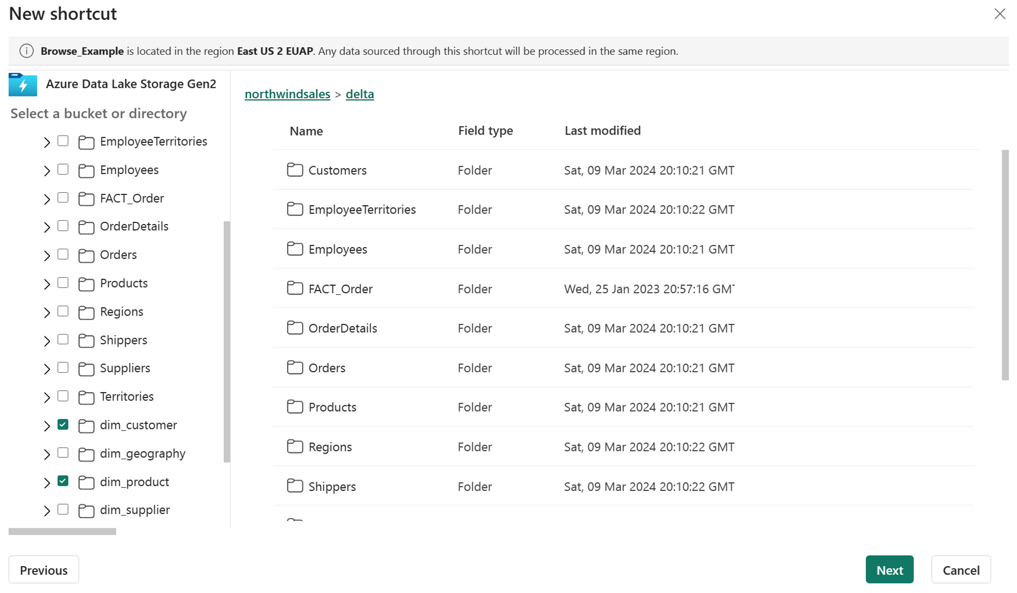Click the folder icon beside Customers
Image resolution: width=1017 pixels, height=593 pixels.
(295, 170)
